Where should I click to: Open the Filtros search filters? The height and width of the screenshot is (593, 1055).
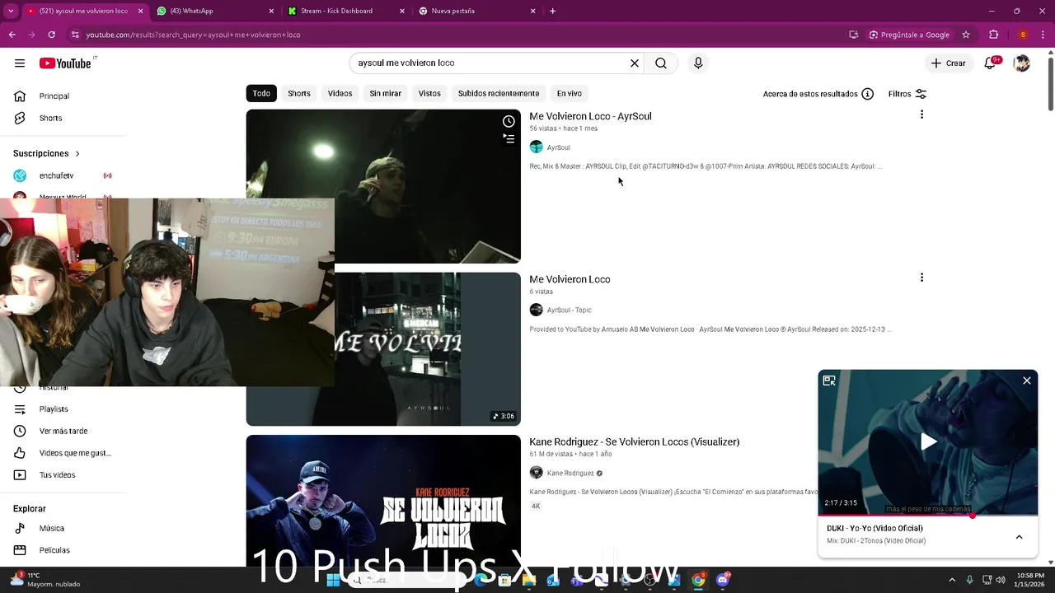[x=907, y=94]
